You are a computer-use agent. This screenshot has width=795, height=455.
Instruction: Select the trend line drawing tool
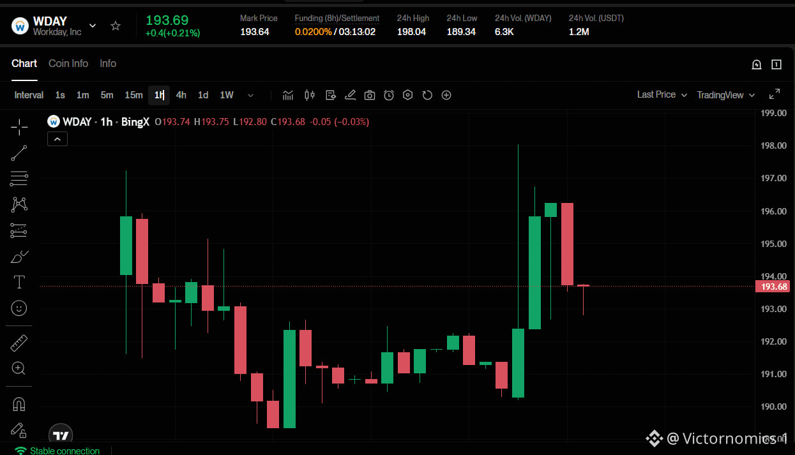(x=19, y=153)
